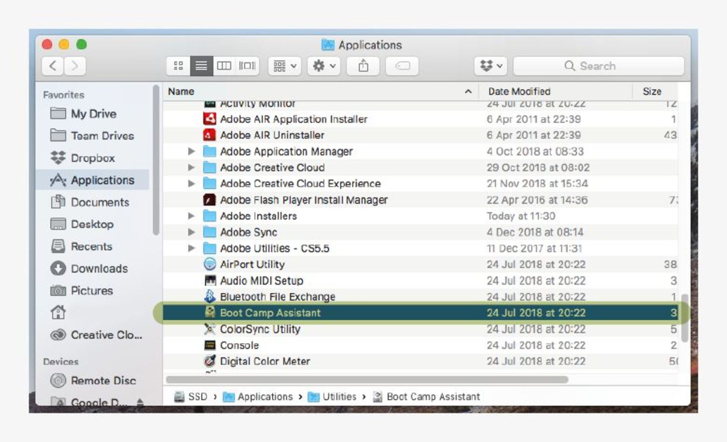The image size is (727, 442).
Task: Click the Adobe Installers folder icon
Action: coord(210,216)
